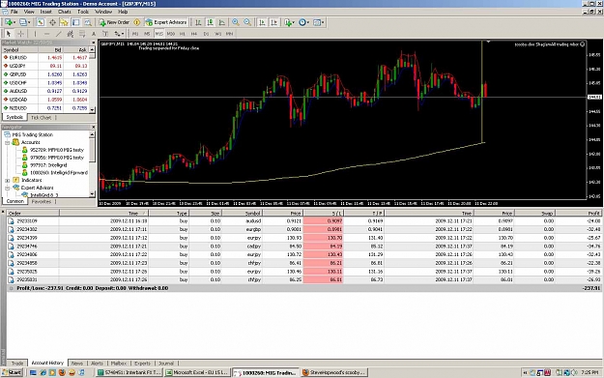
Task: Sort history by Profit column header
Action: 579,213
